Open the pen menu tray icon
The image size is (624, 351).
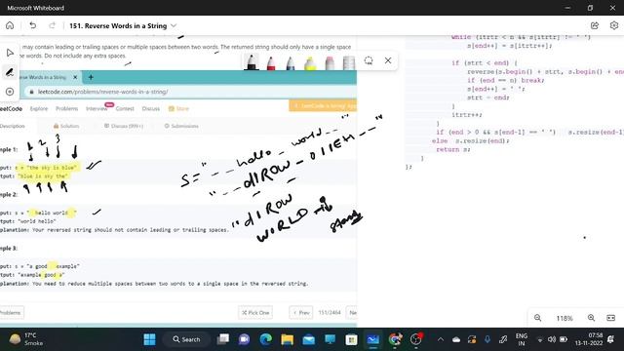[x=503, y=339]
